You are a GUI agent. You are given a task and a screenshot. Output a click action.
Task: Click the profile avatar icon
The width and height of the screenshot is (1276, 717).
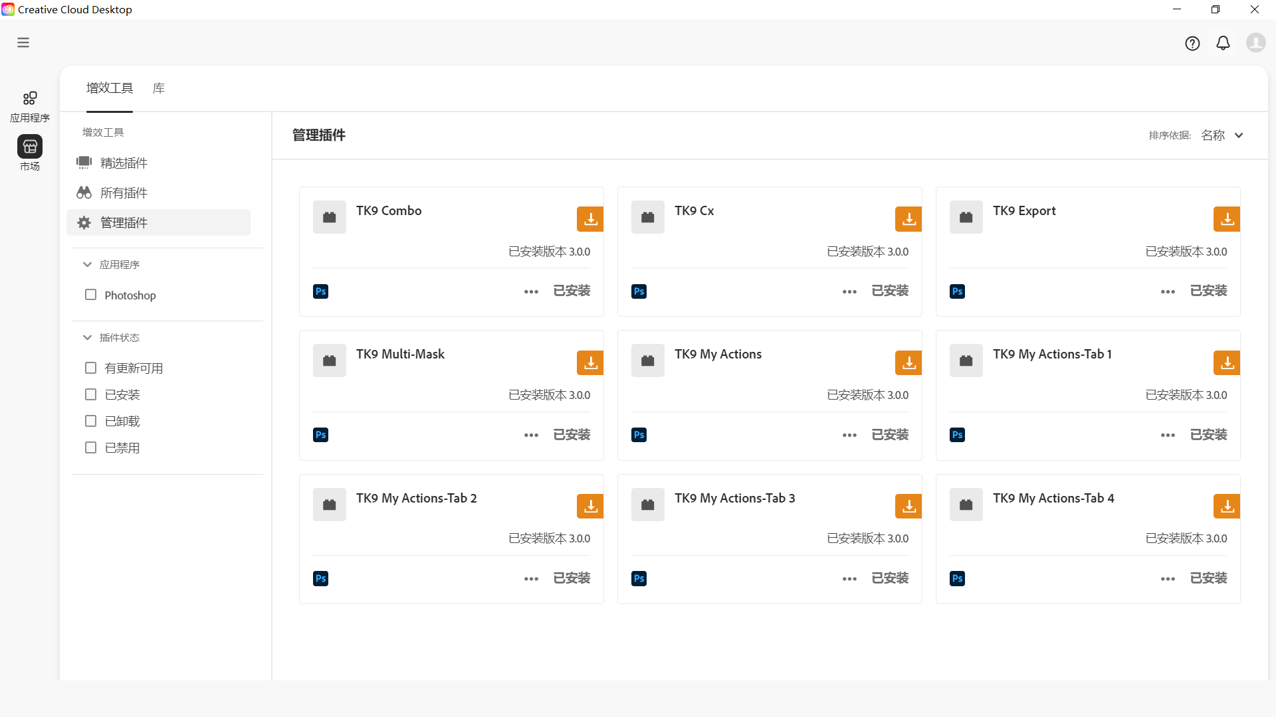[1255, 42]
